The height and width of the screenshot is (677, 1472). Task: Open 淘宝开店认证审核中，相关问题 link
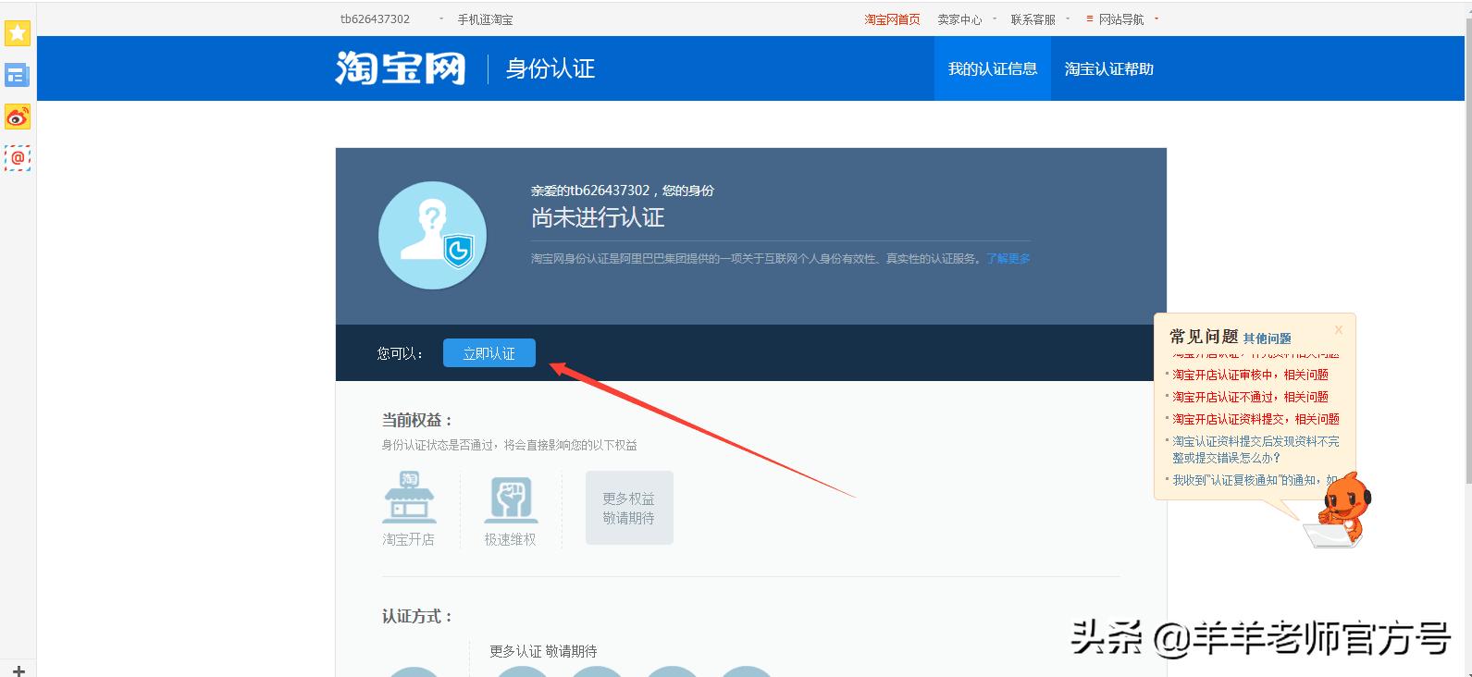1250,375
